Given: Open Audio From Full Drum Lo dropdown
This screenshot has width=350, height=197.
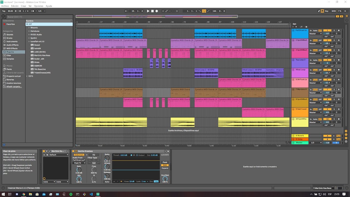Looking at the screenshot, I should click(x=79, y=160).
